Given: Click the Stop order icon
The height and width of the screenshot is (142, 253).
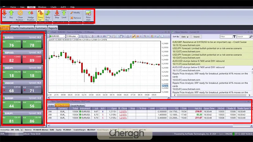Looking at the screenshot, I should 57,14.
